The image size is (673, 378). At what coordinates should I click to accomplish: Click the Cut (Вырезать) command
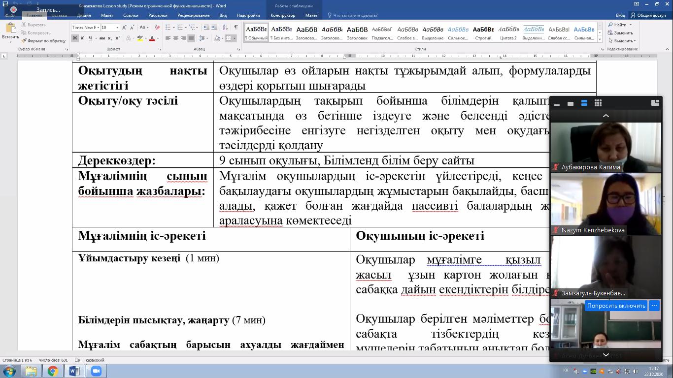[34, 25]
